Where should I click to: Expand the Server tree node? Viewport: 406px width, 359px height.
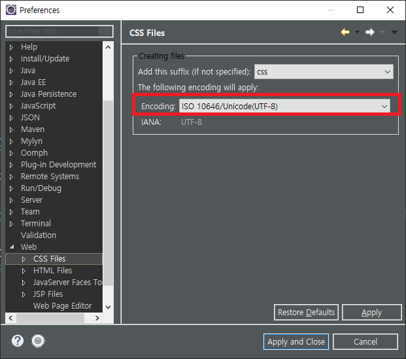point(11,200)
